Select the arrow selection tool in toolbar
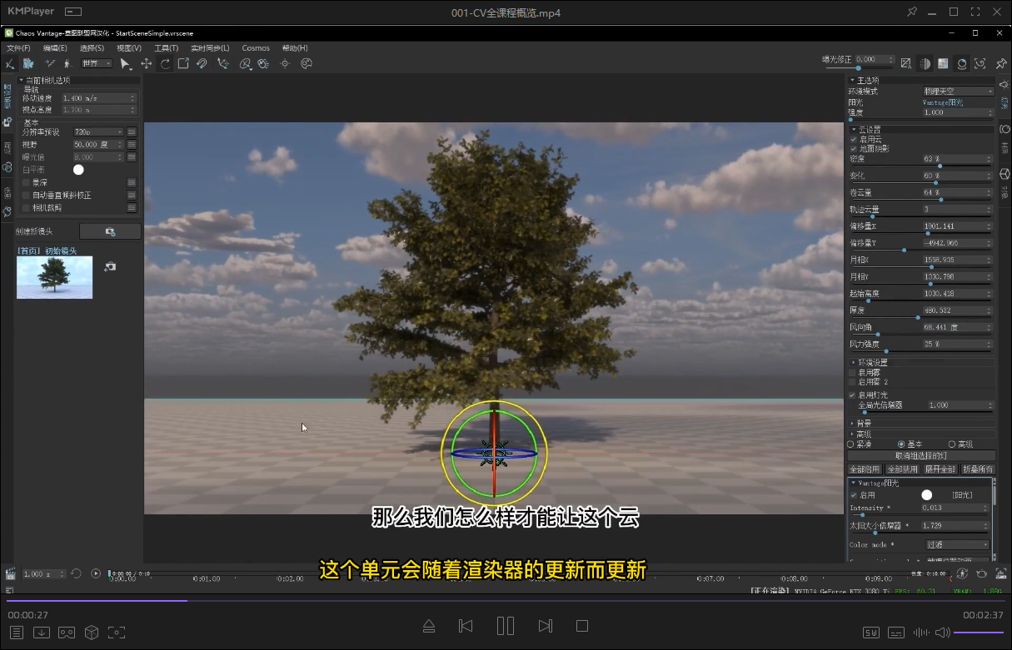Screen dimensions: 1012x650 pyautogui.click(x=125, y=63)
